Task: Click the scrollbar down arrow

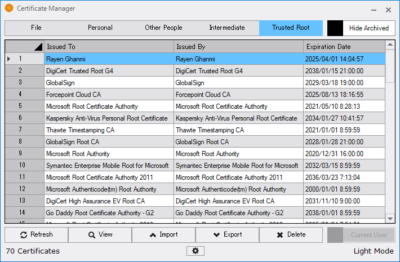Action: click(x=390, y=219)
